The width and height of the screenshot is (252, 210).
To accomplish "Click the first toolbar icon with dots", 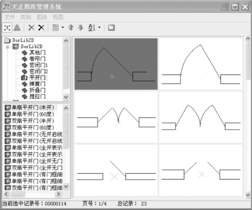I will point(7,28).
